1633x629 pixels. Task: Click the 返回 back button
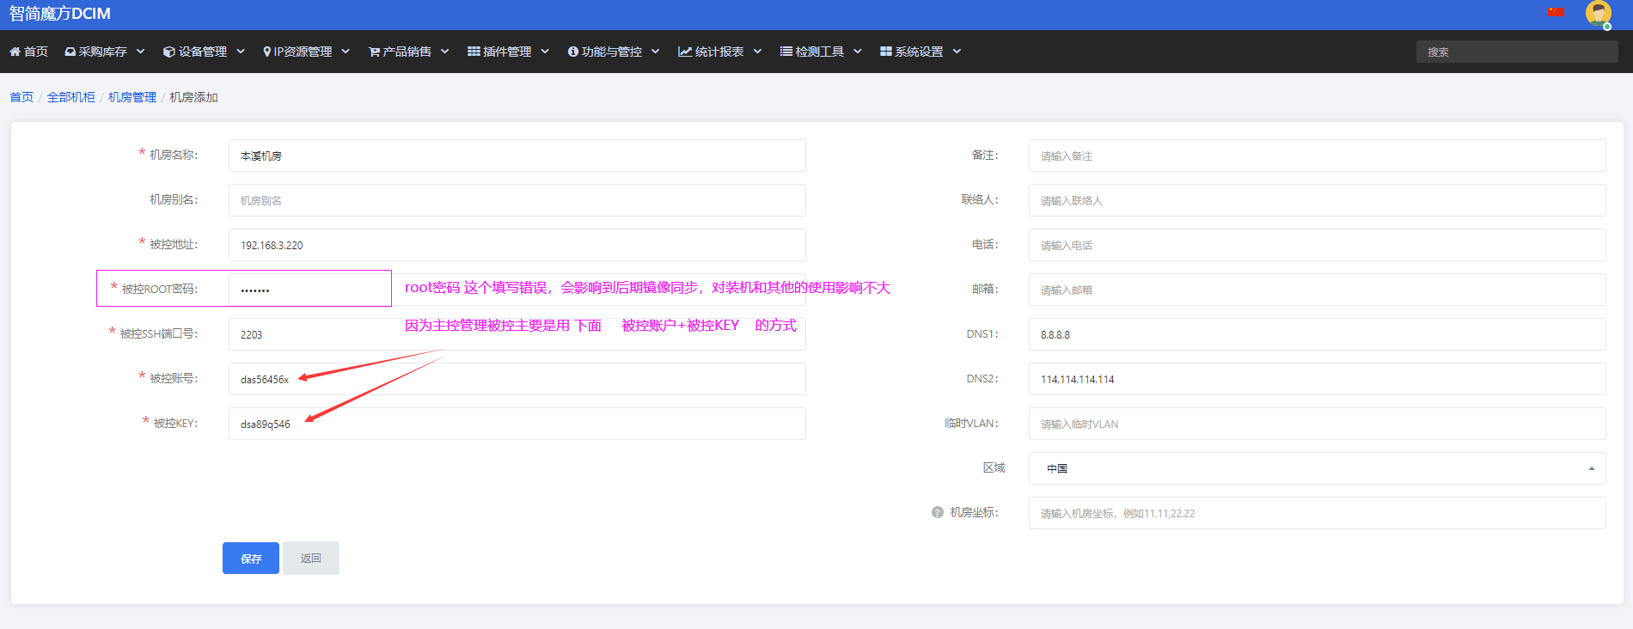point(311,559)
